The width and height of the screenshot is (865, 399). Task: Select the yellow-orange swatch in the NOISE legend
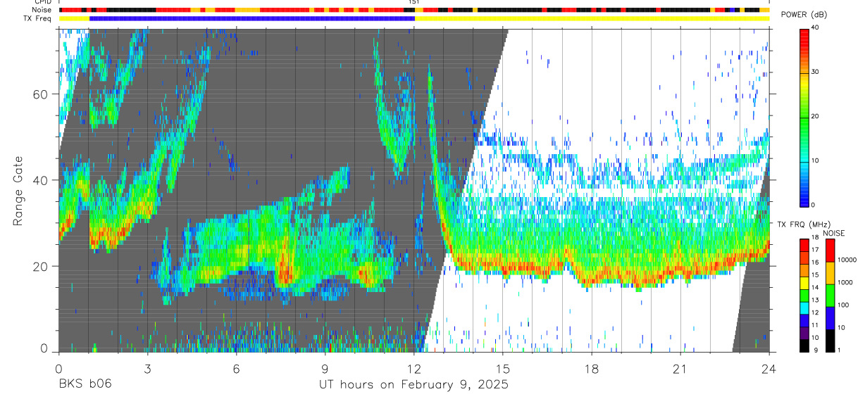[x=830, y=273]
